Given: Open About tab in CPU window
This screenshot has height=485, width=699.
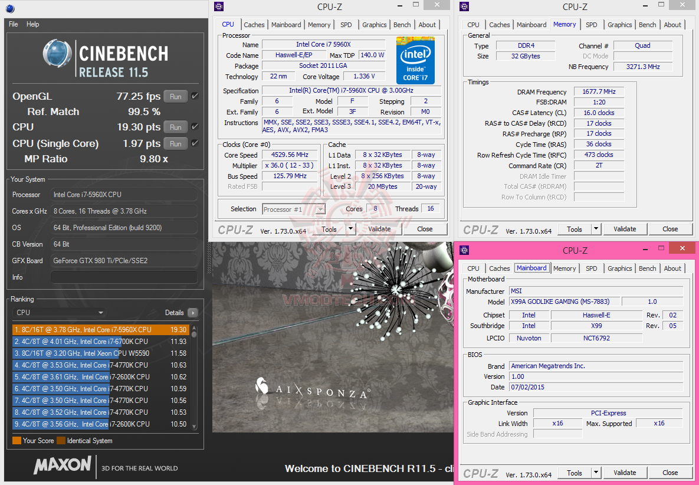Looking at the screenshot, I should pos(427,25).
